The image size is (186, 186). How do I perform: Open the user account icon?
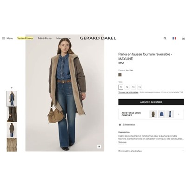[x=183, y=38]
